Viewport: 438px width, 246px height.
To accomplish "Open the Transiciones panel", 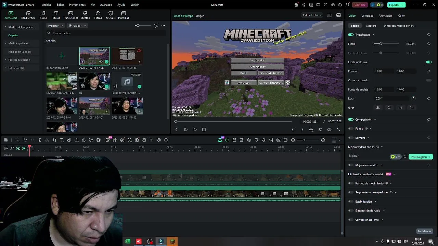I will tap(70, 15).
